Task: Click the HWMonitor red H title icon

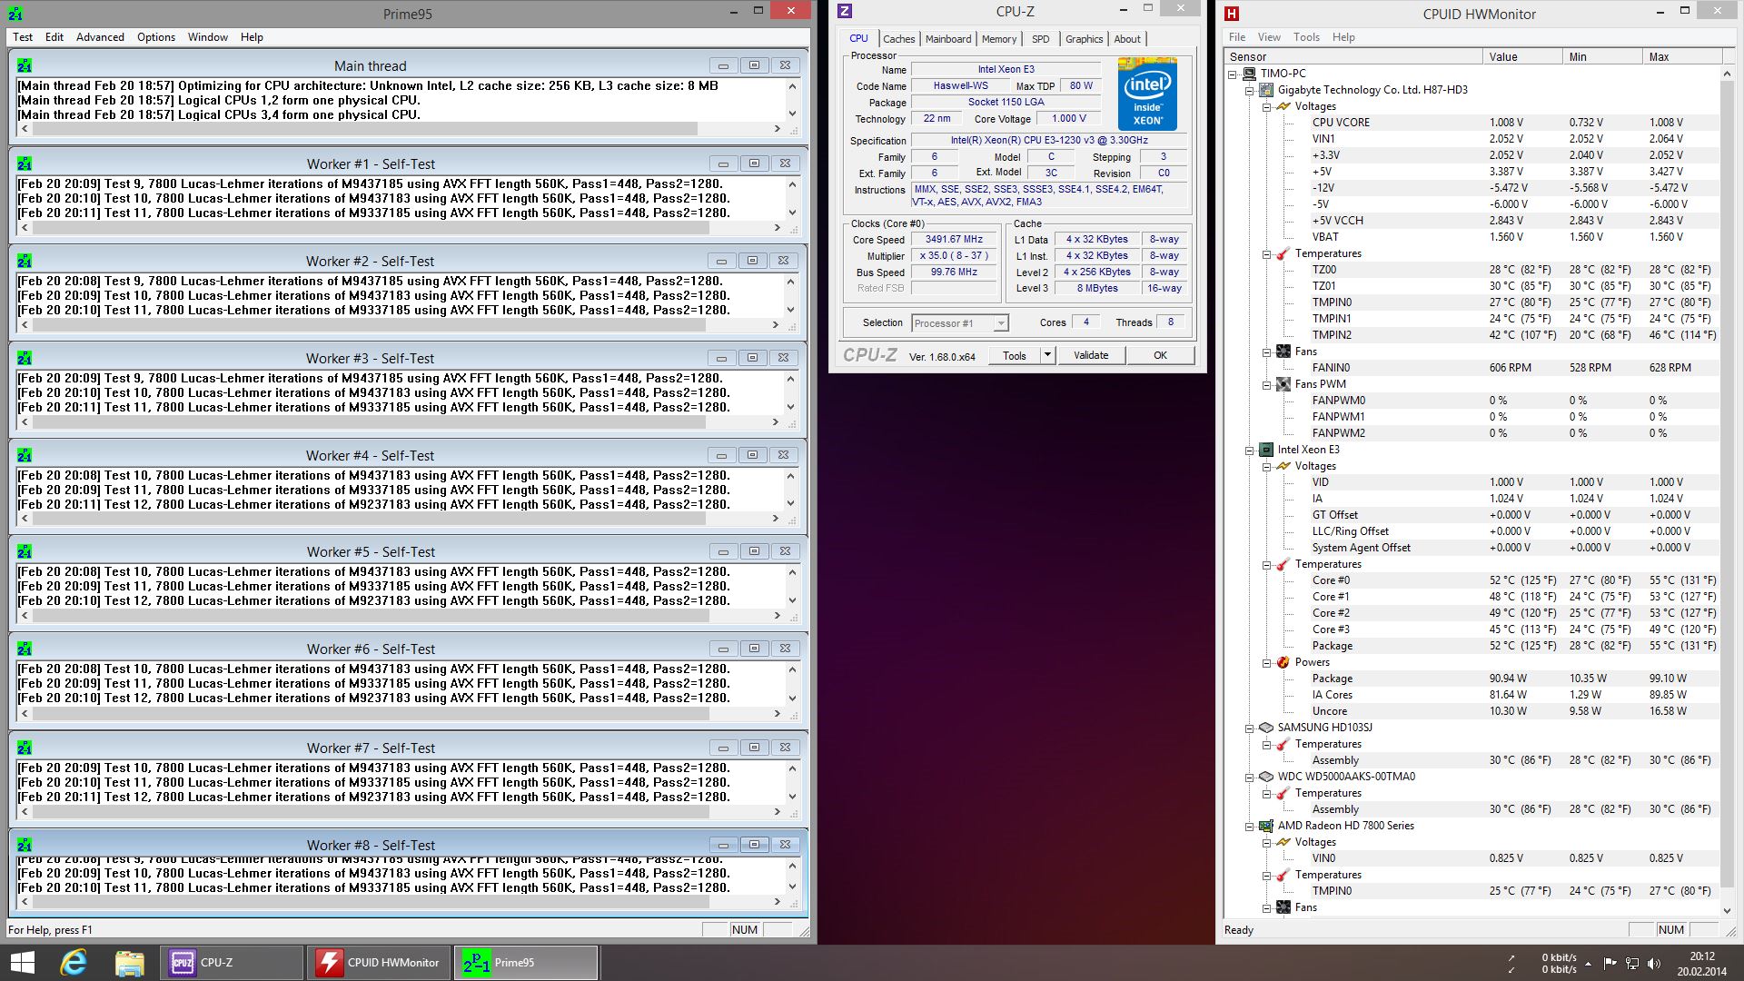Action: [1232, 14]
